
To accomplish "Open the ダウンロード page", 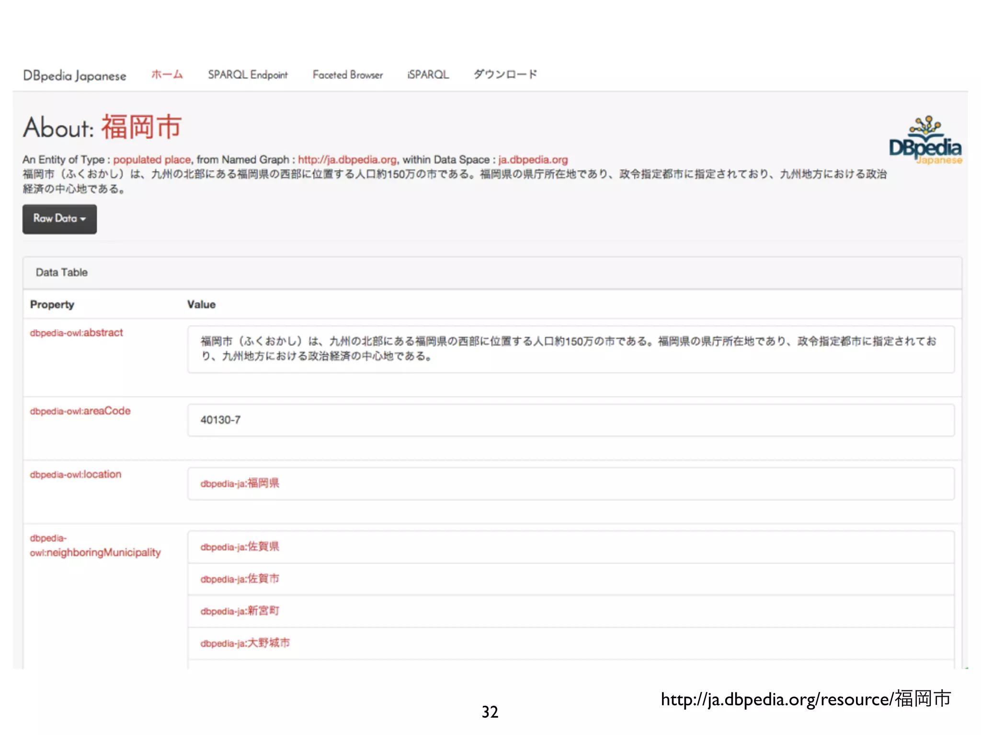I will click(505, 75).
